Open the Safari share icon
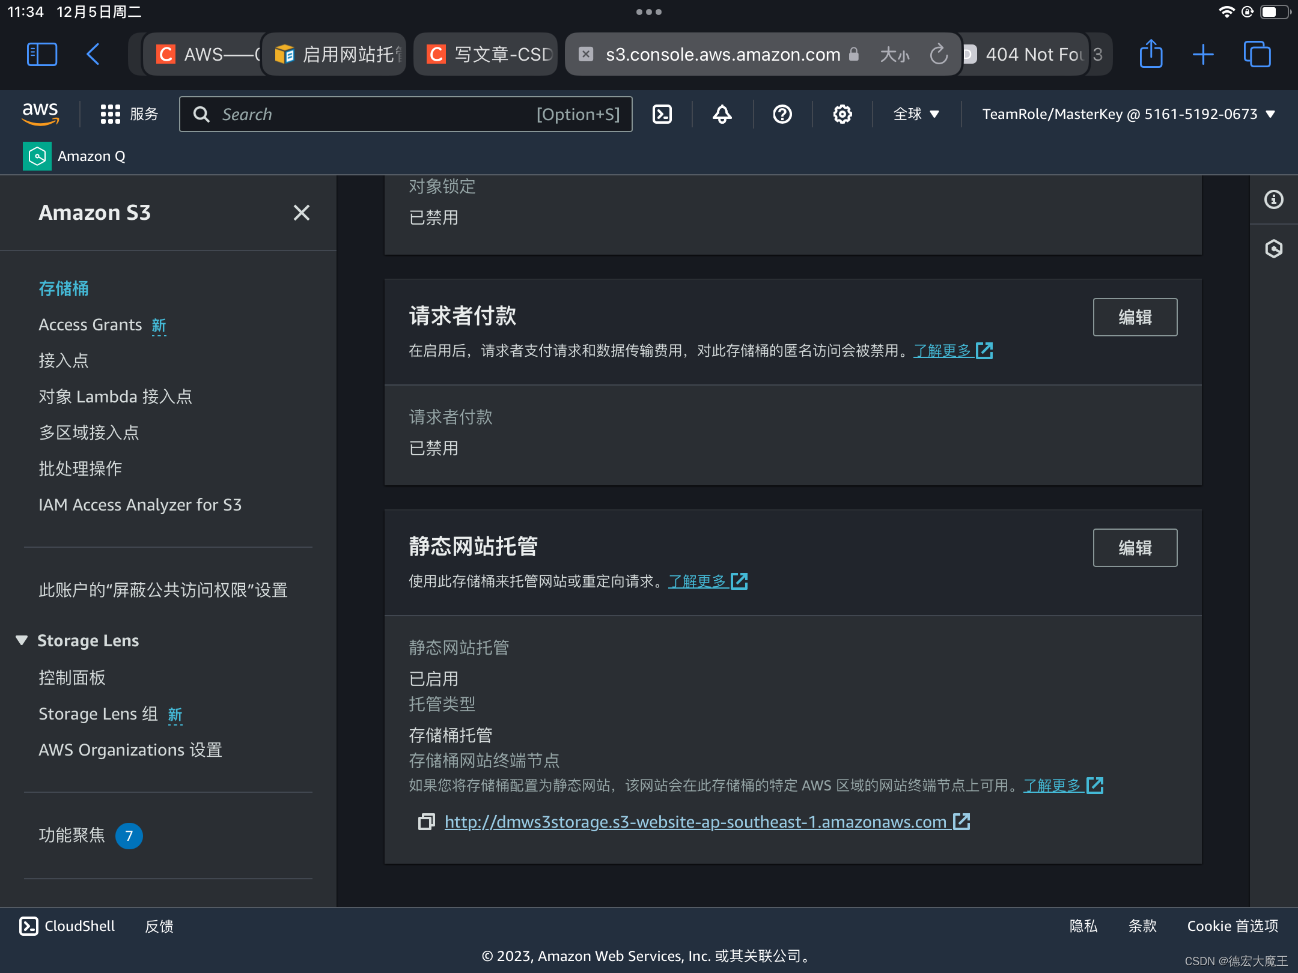 [1151, 54]
